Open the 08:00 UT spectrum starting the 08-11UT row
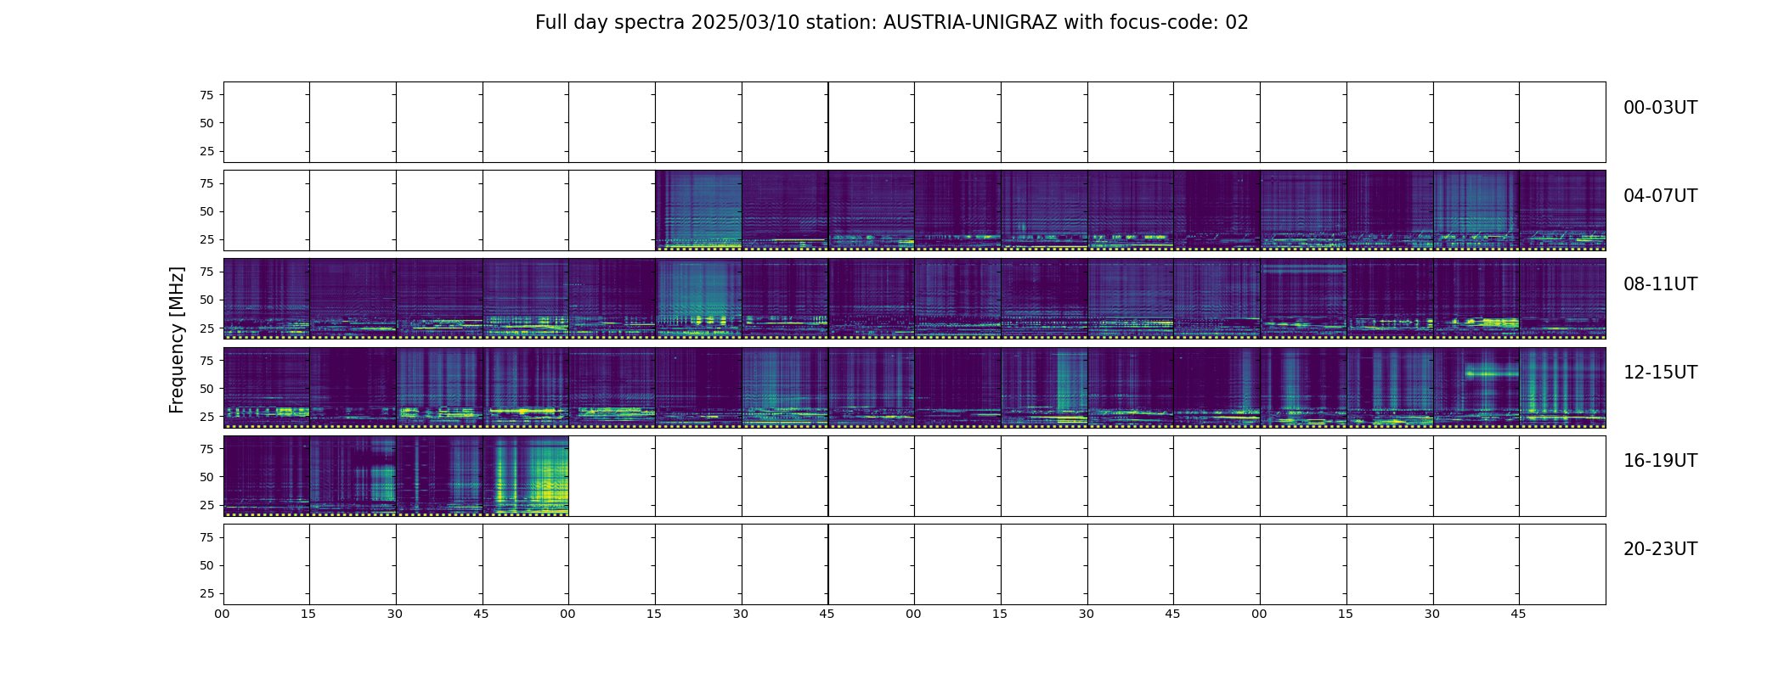1784x679 pixels. point(267,299)
